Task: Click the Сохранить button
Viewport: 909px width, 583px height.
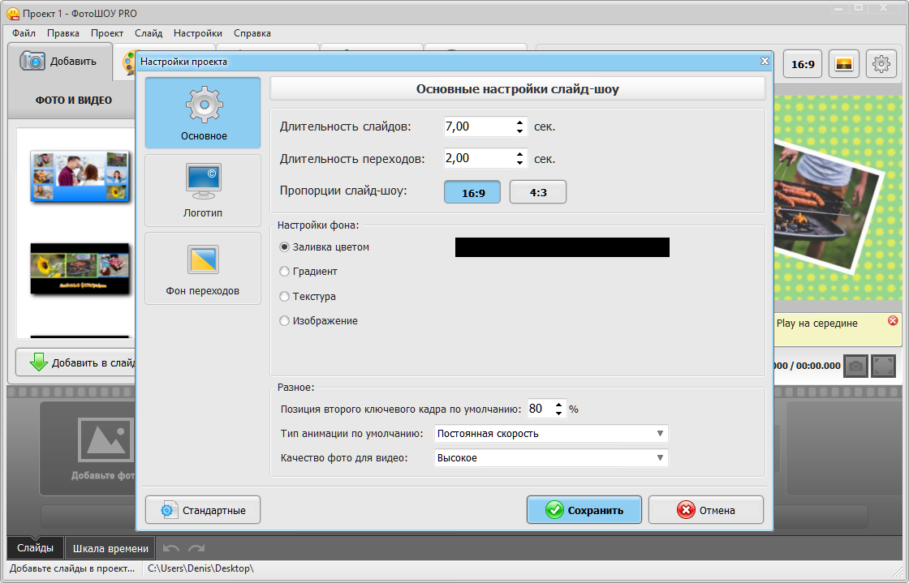Action: pos(584,509)
